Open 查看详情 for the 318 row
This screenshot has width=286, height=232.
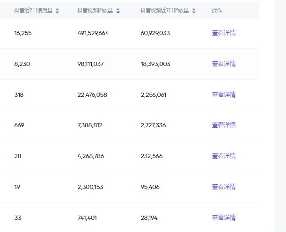[224, 94]
